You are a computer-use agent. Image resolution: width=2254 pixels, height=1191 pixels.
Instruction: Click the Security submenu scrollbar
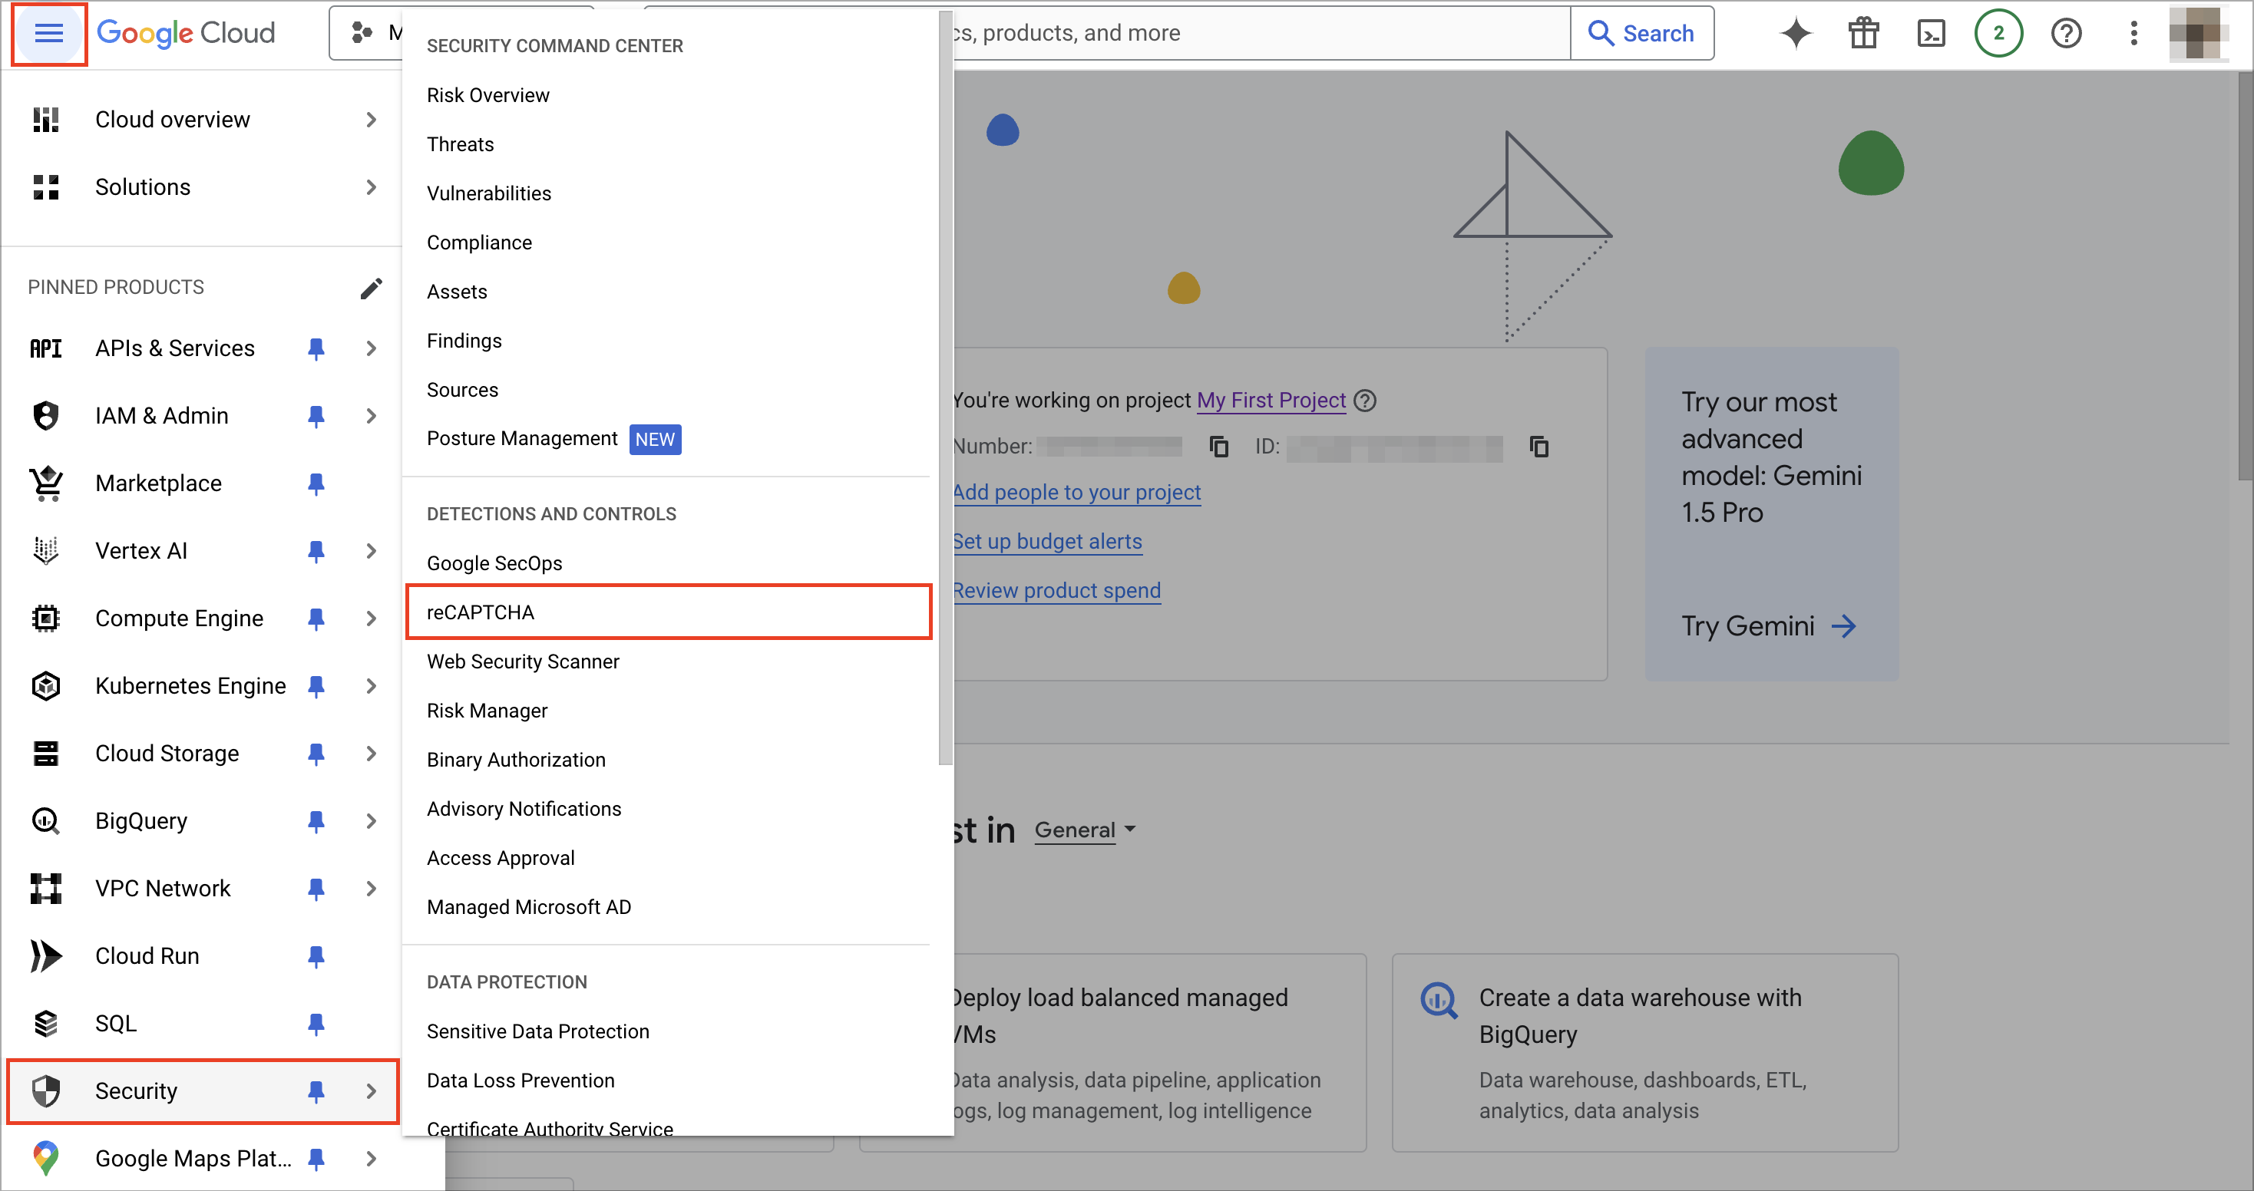945,389
